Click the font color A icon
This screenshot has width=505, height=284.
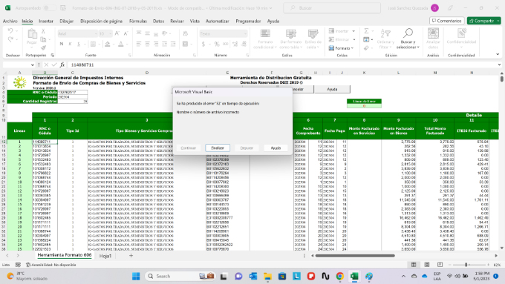pos(121,44)
